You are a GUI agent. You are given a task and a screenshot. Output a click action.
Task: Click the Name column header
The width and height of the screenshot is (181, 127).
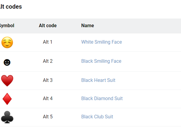[87, 26]
